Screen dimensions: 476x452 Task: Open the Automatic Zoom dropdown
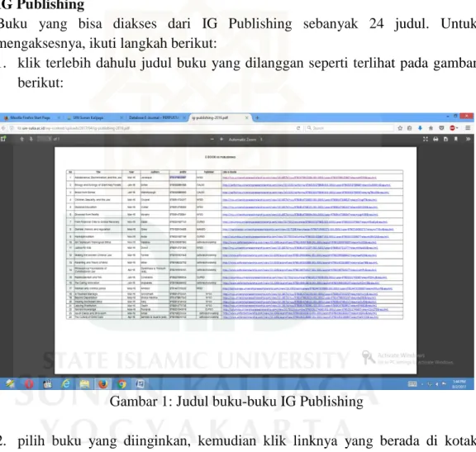click(245, 140)
